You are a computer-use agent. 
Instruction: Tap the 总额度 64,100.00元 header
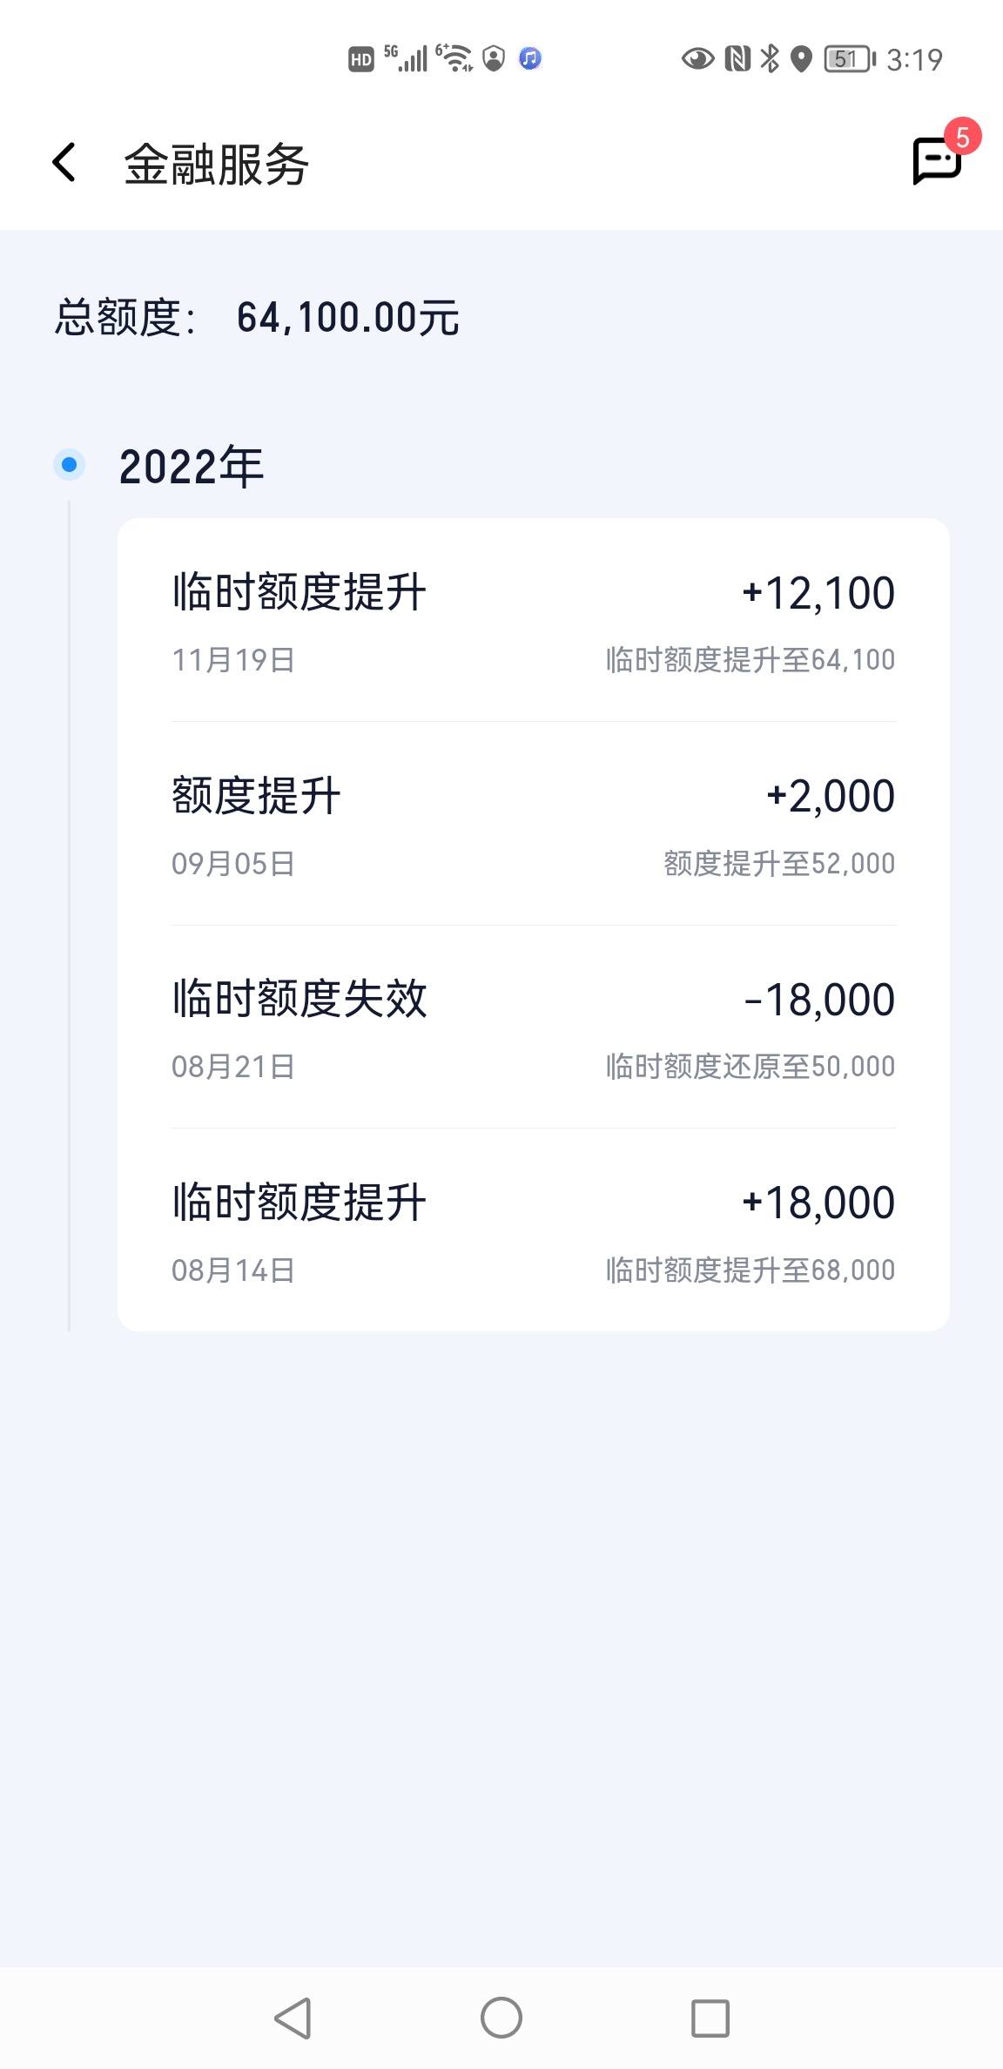coord(257,317)
